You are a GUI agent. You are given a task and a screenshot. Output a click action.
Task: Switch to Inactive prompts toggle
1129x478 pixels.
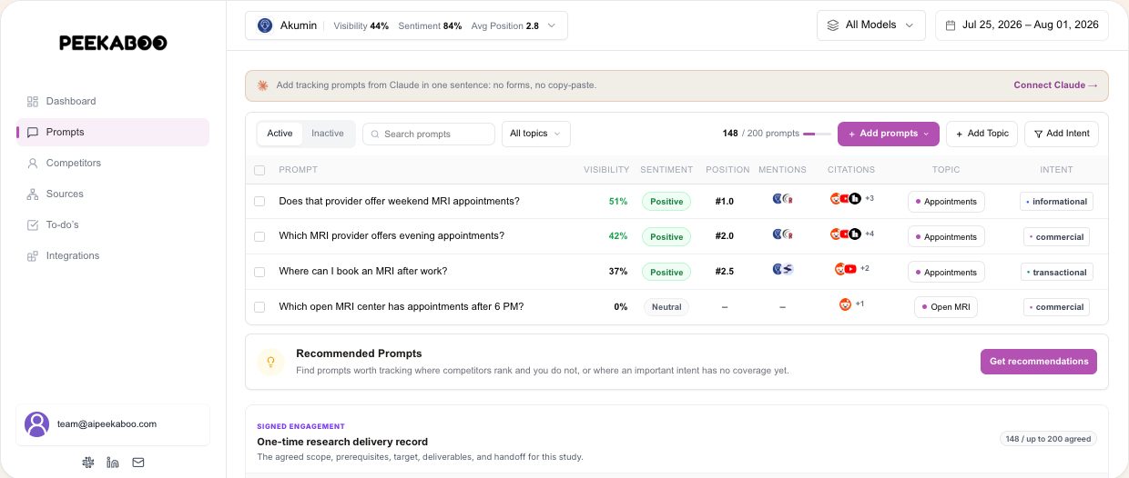point(328,134)
